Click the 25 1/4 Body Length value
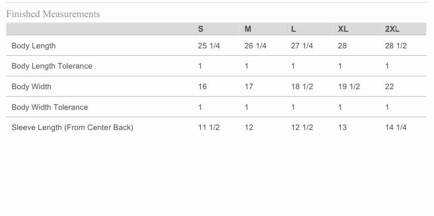 click(209, 46)
